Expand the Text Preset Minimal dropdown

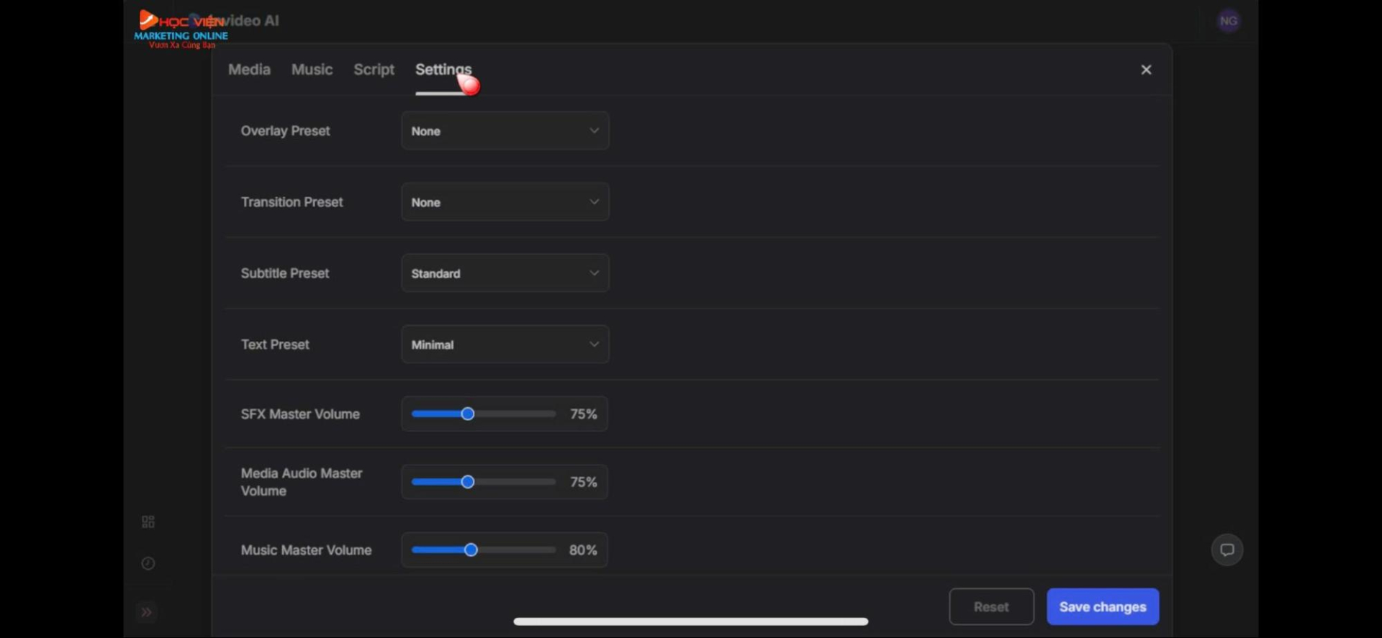[x=505, y=345]
